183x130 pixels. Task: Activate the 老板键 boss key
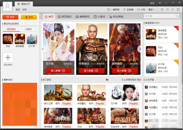point(128,9)
